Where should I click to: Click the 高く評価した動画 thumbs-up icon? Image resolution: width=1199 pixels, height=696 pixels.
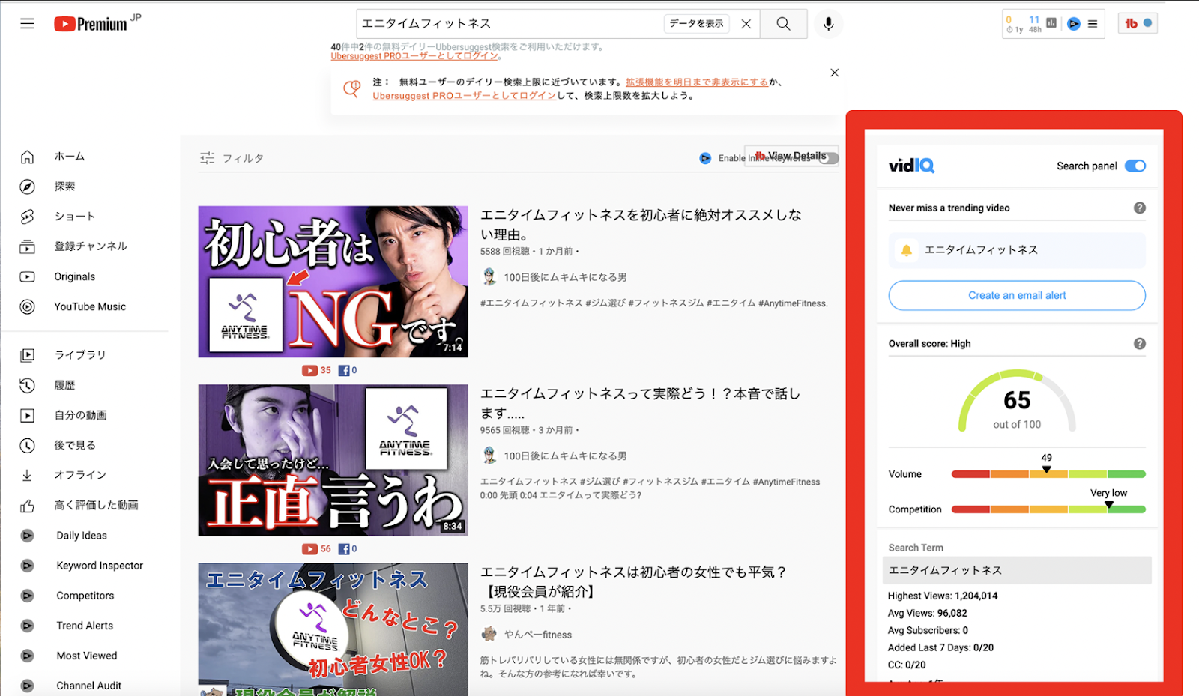tap(27, 506)
